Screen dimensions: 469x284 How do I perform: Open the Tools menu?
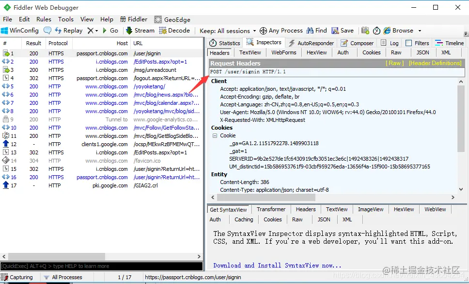[x=66, y=19]
